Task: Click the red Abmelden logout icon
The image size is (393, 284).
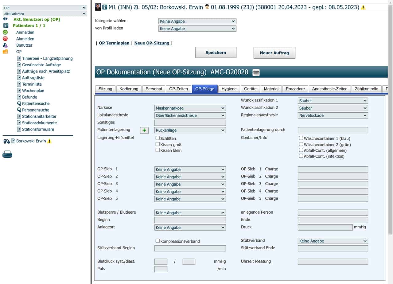Action: (x=5, y=39)
